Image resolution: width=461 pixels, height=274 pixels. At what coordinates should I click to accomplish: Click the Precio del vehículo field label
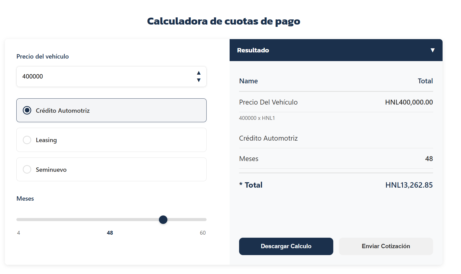click(42, 56)
